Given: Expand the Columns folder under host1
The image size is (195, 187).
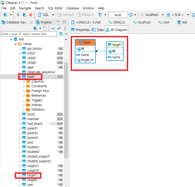Looking at the screenshot, I should 24,82.
